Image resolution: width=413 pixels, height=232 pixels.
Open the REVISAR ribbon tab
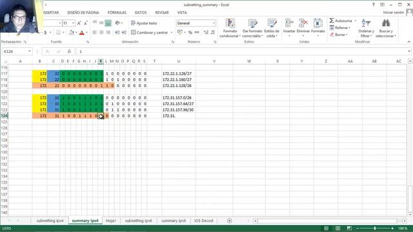pos(162,12)
